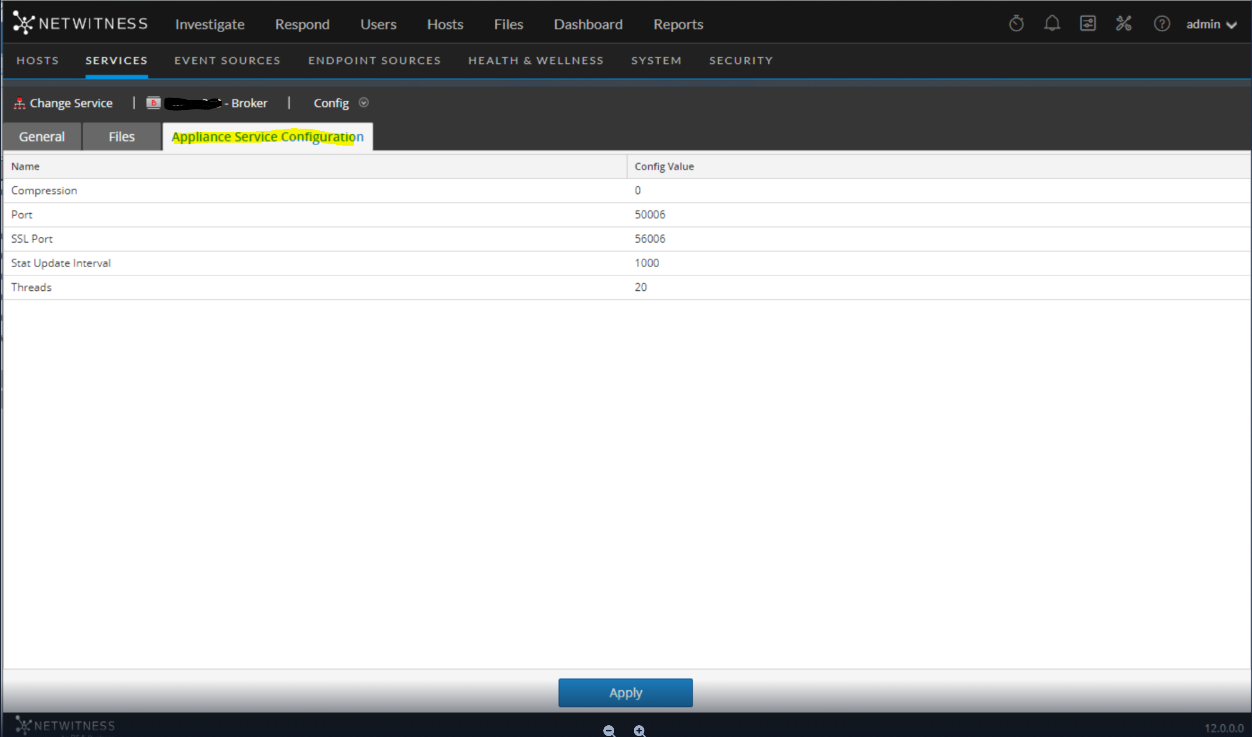This screenshot has height=737, width=1252.
Task: Click the help question mark icon
Action: [x=1161, y=24]
